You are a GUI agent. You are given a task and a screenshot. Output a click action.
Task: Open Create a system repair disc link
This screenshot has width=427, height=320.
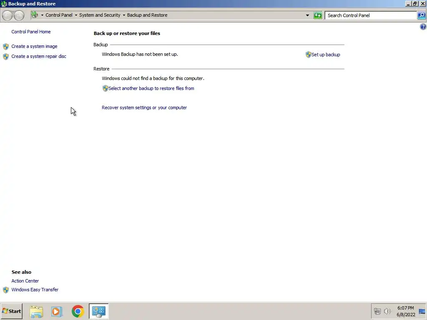[39, 56]
